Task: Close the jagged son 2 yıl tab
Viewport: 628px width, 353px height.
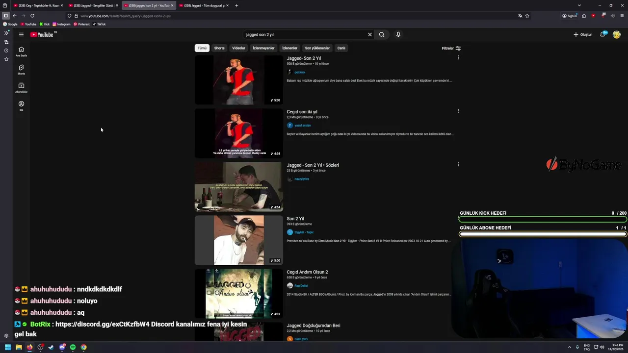Action: 172,5
